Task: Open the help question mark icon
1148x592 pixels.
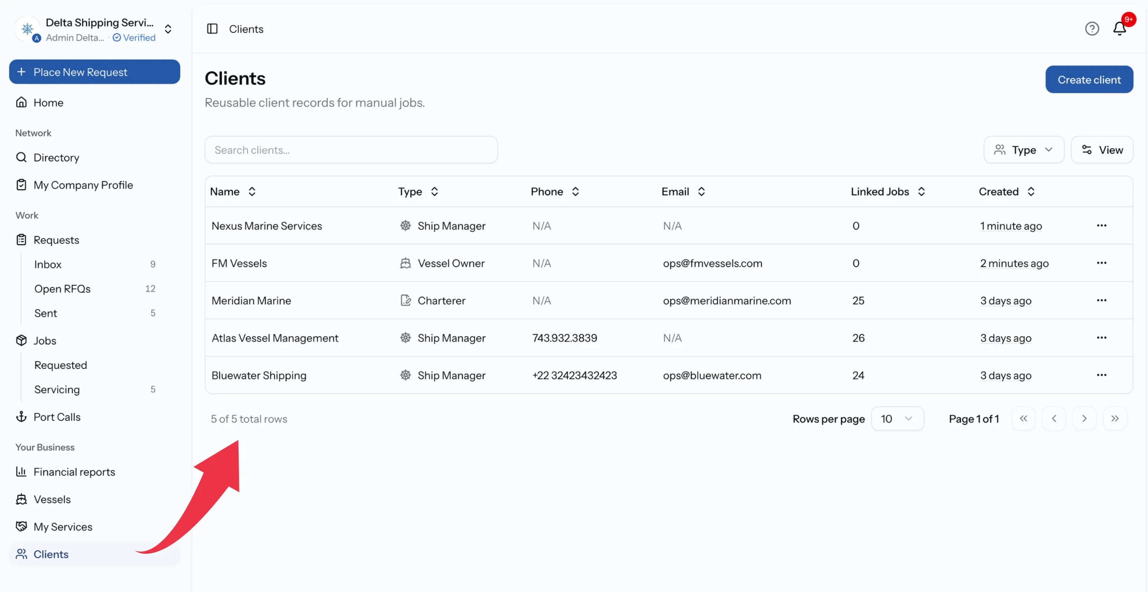Action: (x=1092, y=29)
